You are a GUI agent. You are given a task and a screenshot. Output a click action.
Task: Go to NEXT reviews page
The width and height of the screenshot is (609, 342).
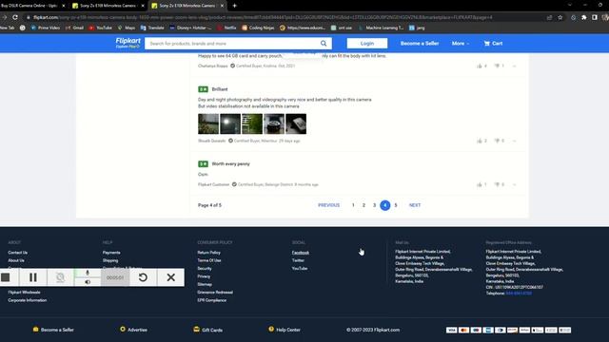tap(415, 205)
